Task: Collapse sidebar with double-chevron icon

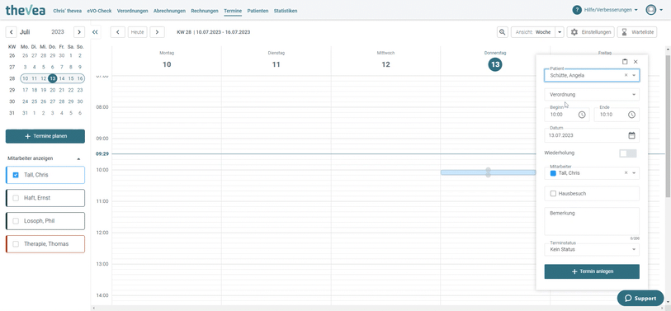Action: coord(96,32)
